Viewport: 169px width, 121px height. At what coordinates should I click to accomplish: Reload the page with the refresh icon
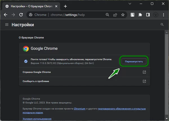[21, 15]
